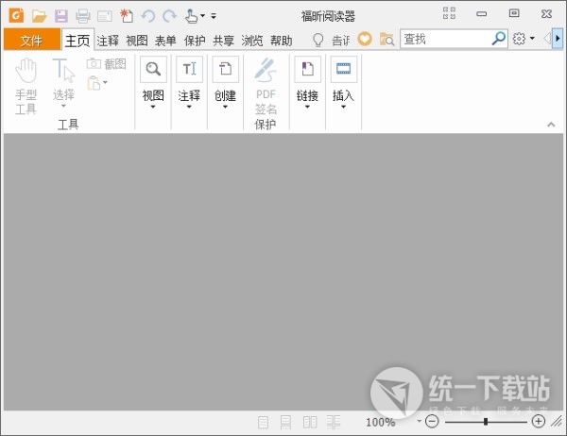Create new PDF from quick access toolbar
Image resolution: width=567 pixels, height=436 pixels.
[127, 16]
